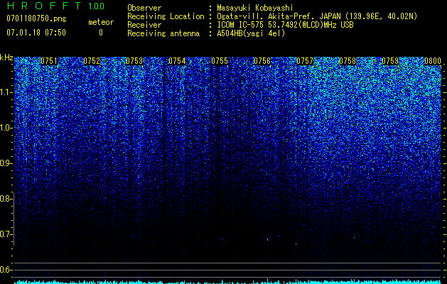Click the 'meteor' count label

pos(101,22)
